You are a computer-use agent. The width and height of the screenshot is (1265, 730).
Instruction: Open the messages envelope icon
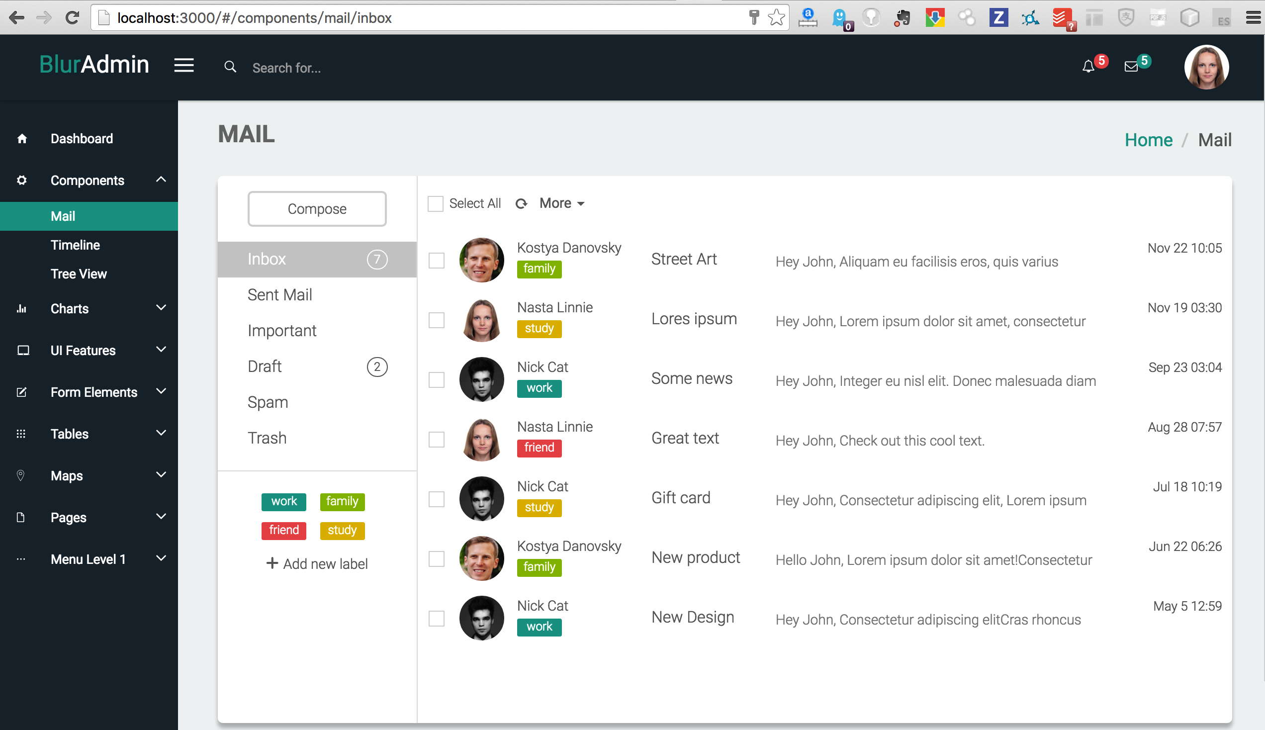(1131, 67)
